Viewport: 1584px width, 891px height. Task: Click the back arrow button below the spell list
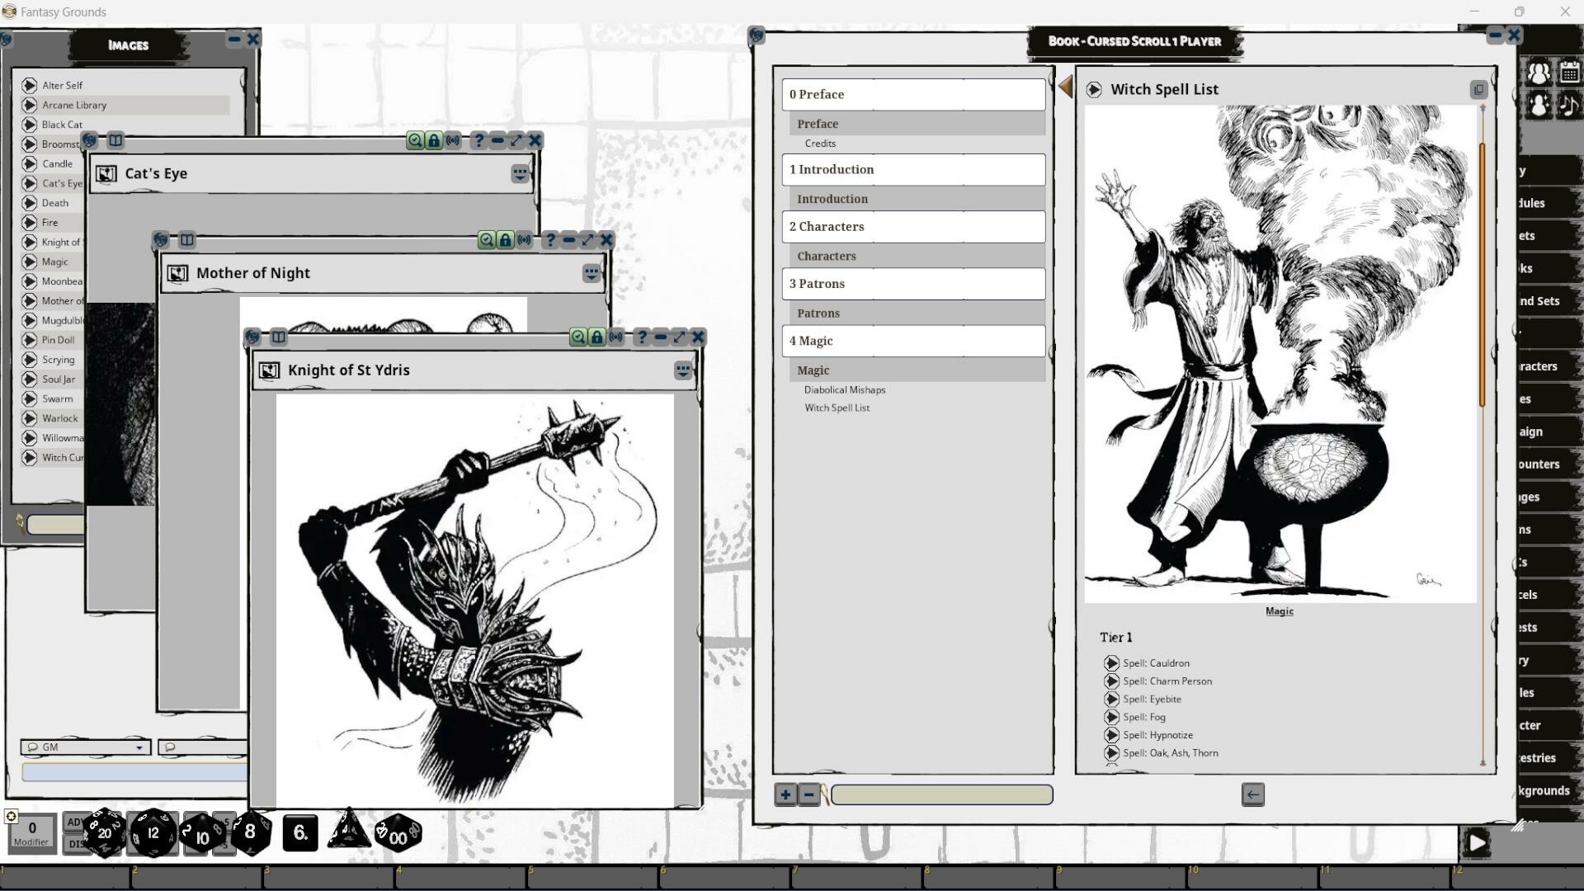[x=1252, y=794]
